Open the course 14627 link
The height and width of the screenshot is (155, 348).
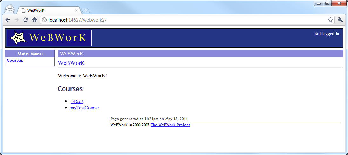click(77, 101)
